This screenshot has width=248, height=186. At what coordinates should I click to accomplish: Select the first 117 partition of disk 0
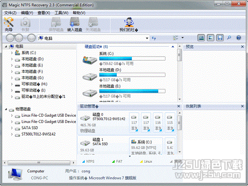tap(134, 122)
